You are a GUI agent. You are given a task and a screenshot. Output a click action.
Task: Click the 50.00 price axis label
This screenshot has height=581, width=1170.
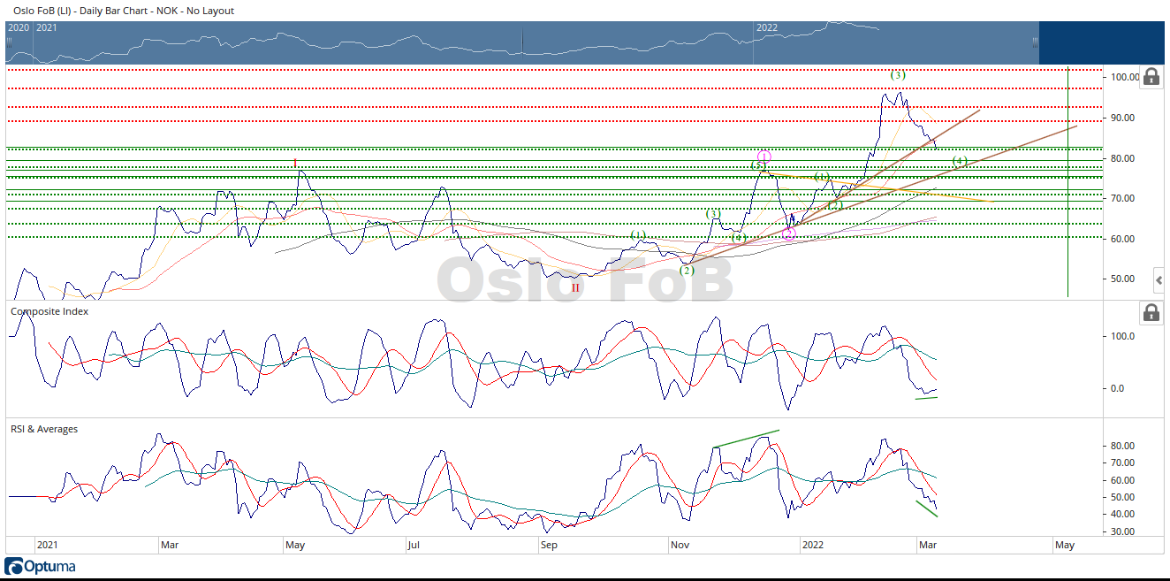point(1124,279)
